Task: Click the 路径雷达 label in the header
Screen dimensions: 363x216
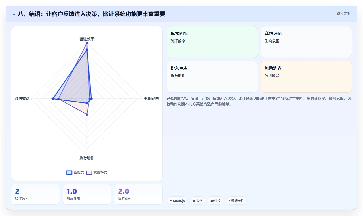Action: pyautogui.click(x=344, y=14)
